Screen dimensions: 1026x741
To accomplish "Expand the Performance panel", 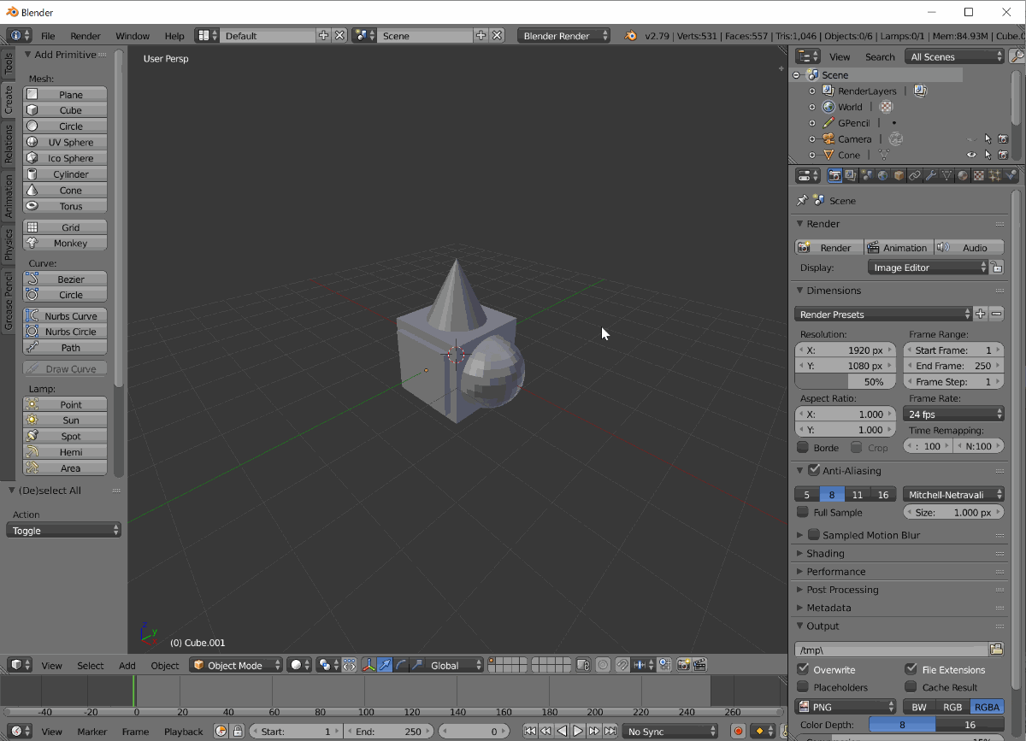I will (835, 571).
